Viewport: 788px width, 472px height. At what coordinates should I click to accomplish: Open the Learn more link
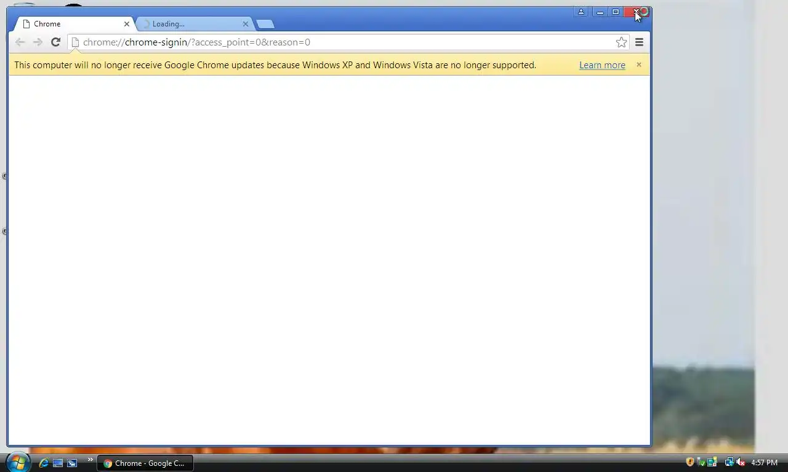(x=602, y=65)
